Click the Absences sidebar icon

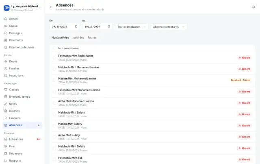[6, 125]
